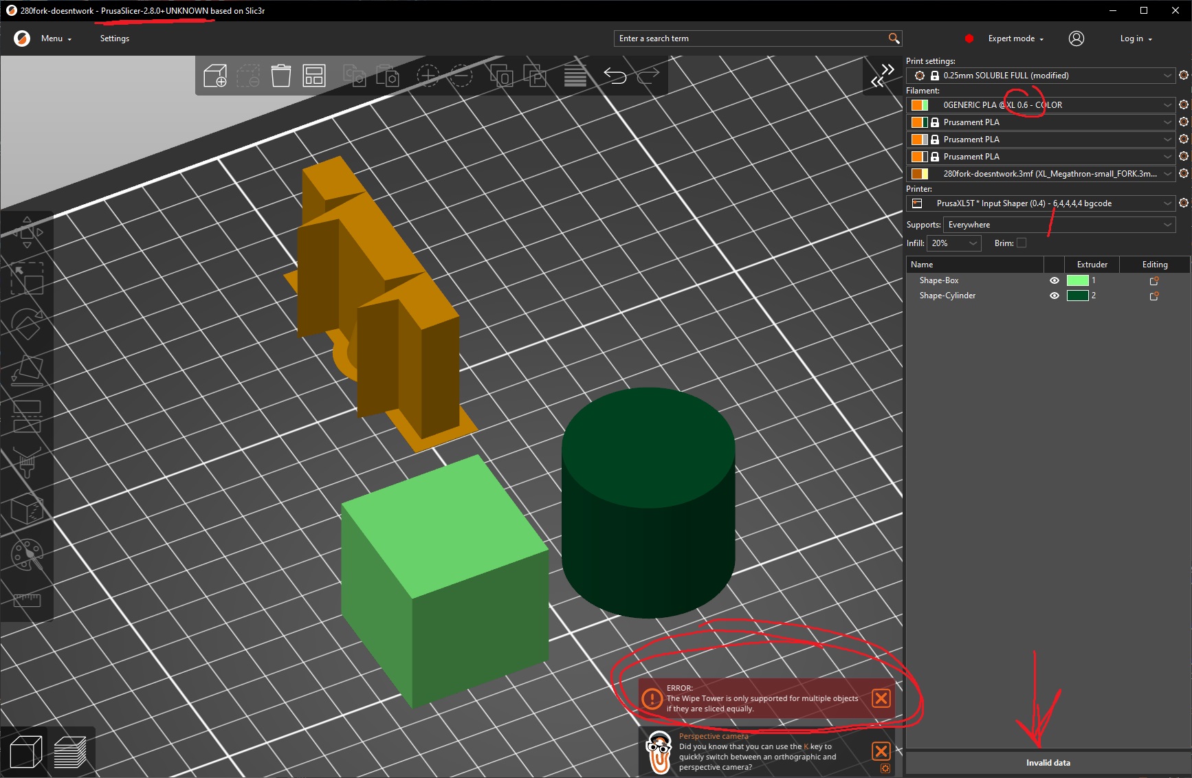The width and height of the screenshot is (1192, 778).
Task: Open the 280fork-doesntwork.3mf filament dropdown
Action: coord(1041,174)
